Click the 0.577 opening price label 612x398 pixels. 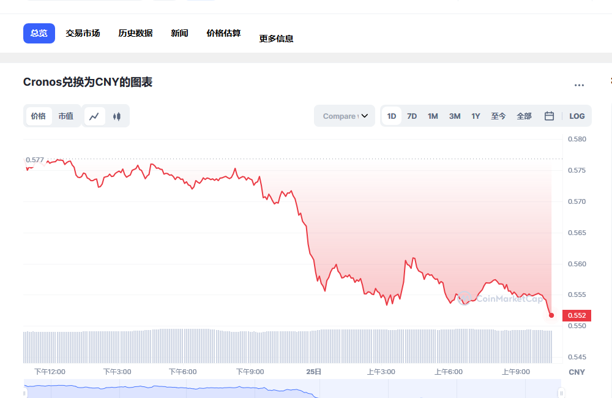(x=35, y=160)
